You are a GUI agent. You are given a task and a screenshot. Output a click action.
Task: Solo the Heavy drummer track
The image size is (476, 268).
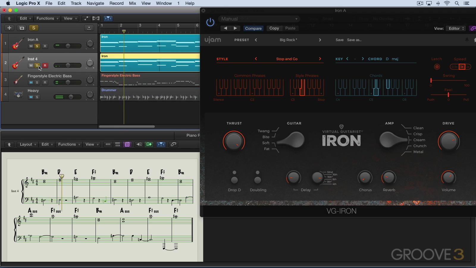tap(37, 97)
